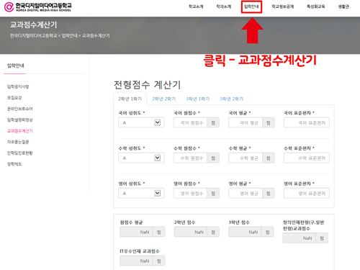Open the 생활관 top menu
Image resolution: width=360 pixels, height=270 pixels.
coord(343,6)
